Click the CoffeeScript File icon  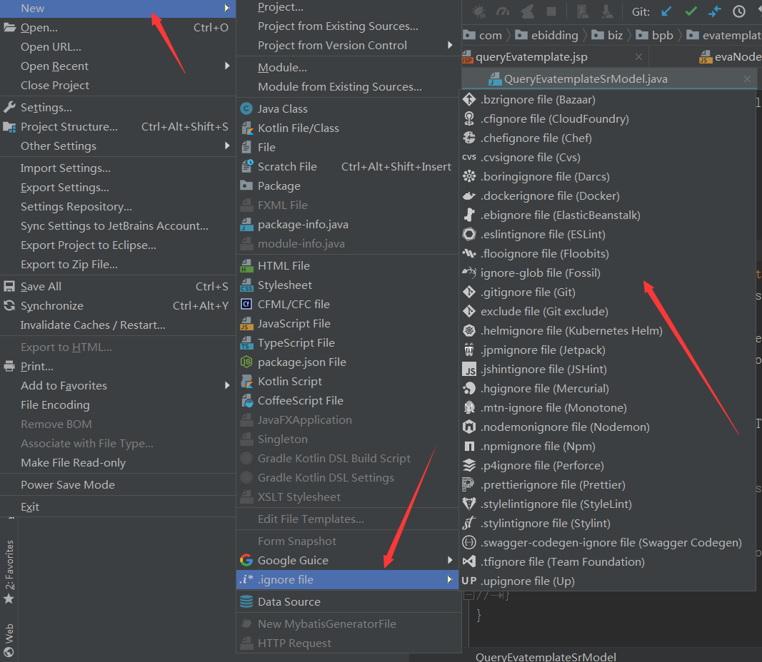[247, 401]
